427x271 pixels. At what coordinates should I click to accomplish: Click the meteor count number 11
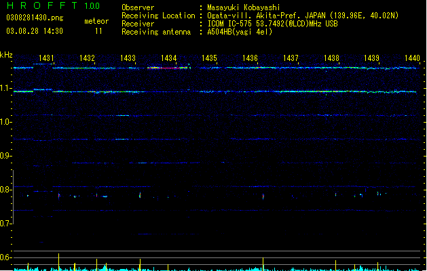click(98, 31)
